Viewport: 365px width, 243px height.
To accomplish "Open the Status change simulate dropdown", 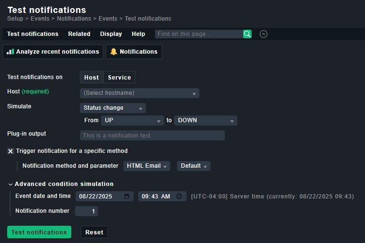I will [112, 108].
